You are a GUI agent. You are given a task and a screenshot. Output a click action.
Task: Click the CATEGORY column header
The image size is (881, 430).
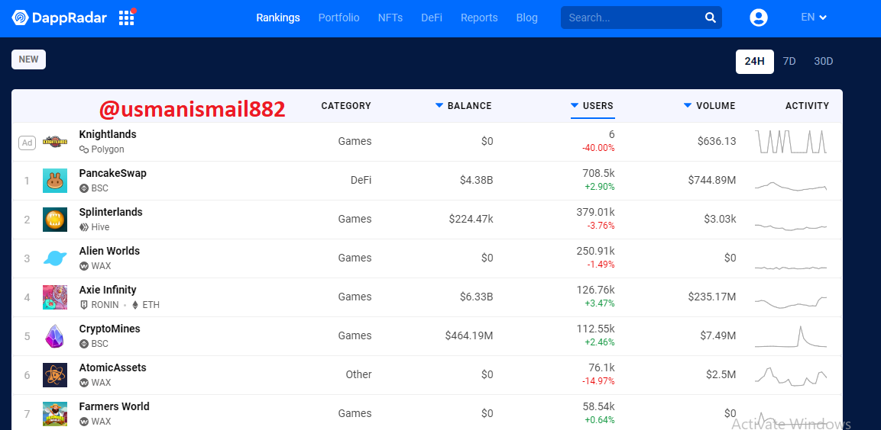(346, 105)
